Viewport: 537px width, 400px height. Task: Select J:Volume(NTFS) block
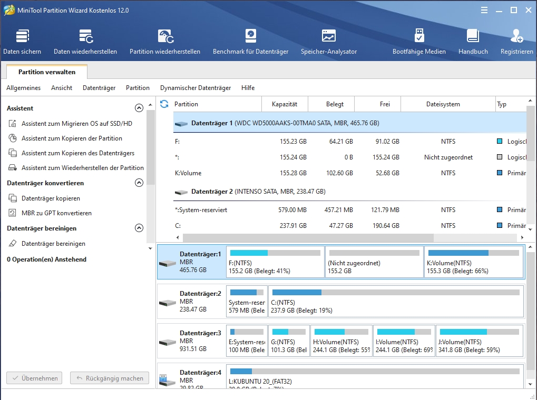click(480, 341)
